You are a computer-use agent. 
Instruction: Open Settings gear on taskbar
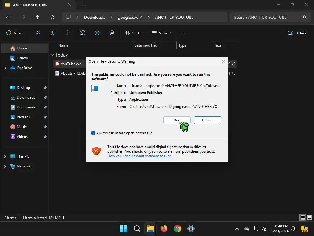click(191, 229)
